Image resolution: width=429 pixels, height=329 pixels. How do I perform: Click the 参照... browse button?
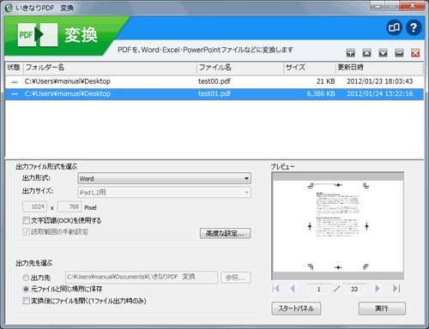click(236, 278)
